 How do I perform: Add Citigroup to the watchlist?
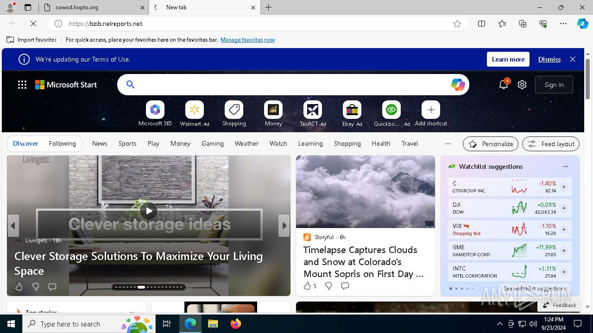click(x=564, y=187)
